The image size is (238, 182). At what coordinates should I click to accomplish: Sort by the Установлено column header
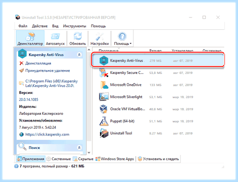click(x=182, y=50)
